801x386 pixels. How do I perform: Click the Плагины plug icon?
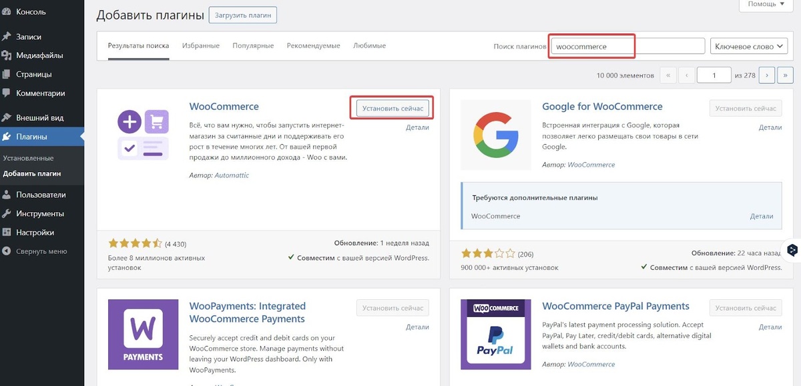click(7, 137)
